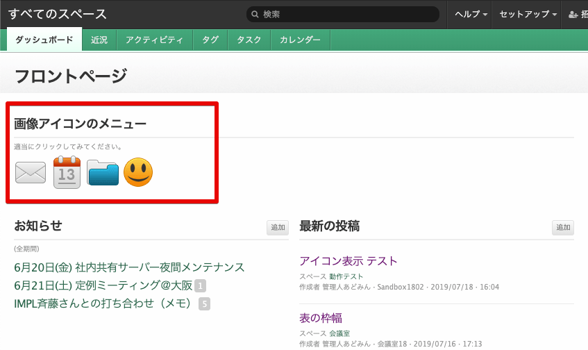This screenshot has height=350, width=588.
Task: Open the カレンダー tab
Action: coord(300,40)
